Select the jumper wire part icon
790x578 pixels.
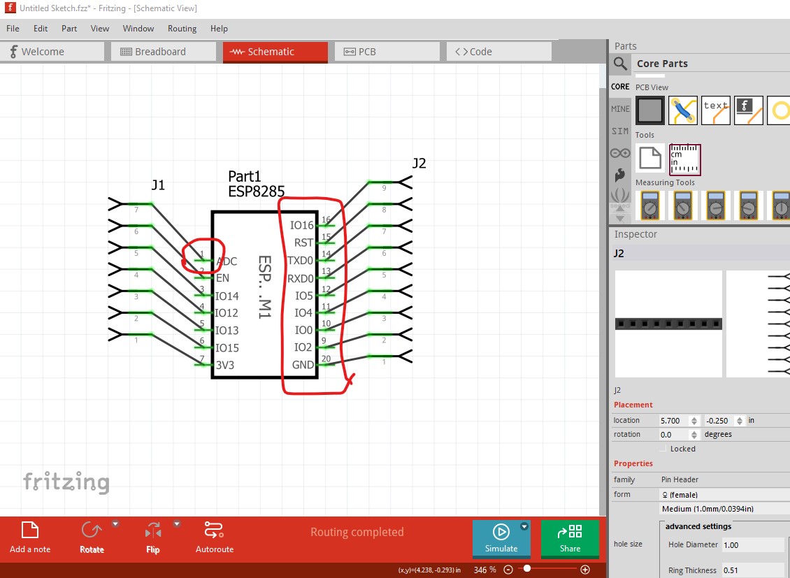(x=682, y=110)
